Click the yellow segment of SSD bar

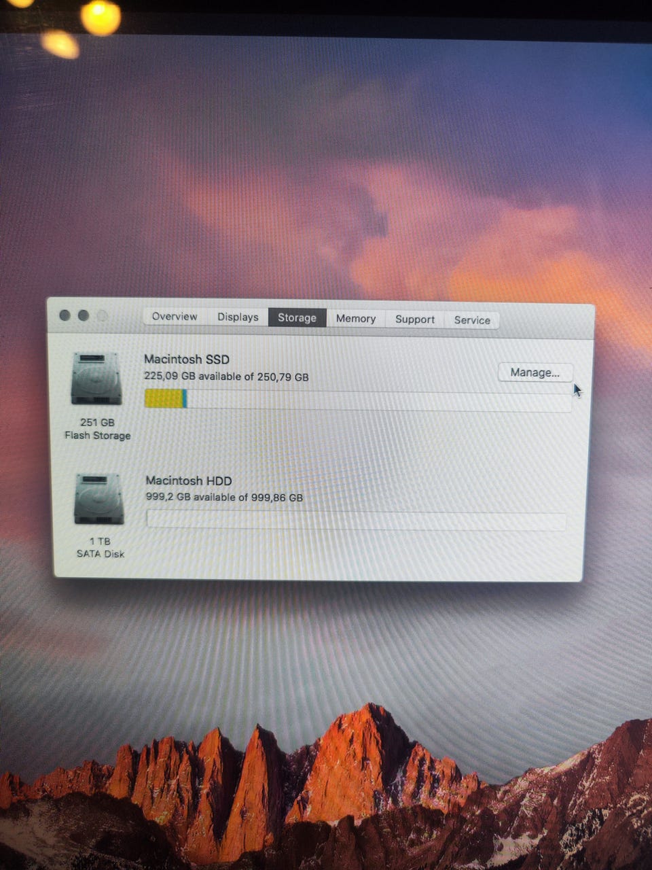(x=164, y=398)
